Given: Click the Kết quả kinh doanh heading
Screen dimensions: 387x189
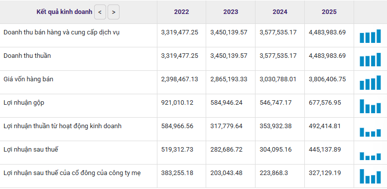Looking at the screenshot, I should click(64, 12).
